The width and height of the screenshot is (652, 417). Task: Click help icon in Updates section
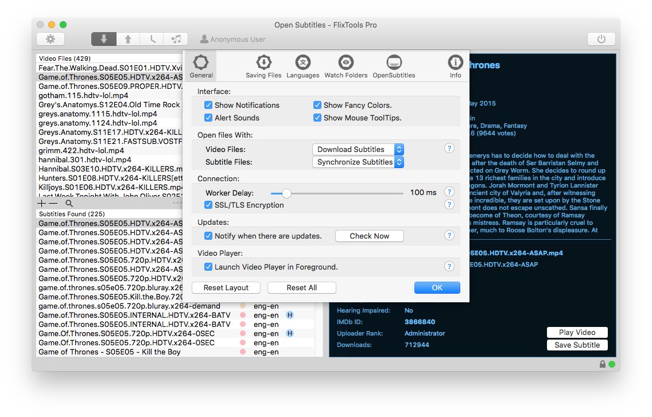449,235
